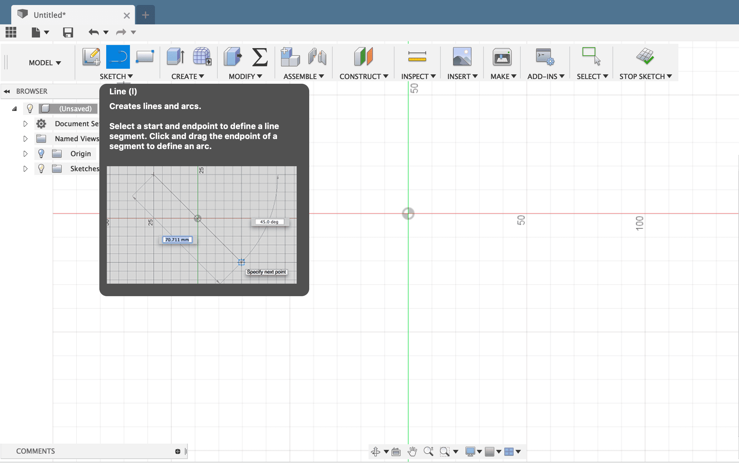The image size is (739, 463).
Task: Click the sketch origin point
Action: click(408, 214)
